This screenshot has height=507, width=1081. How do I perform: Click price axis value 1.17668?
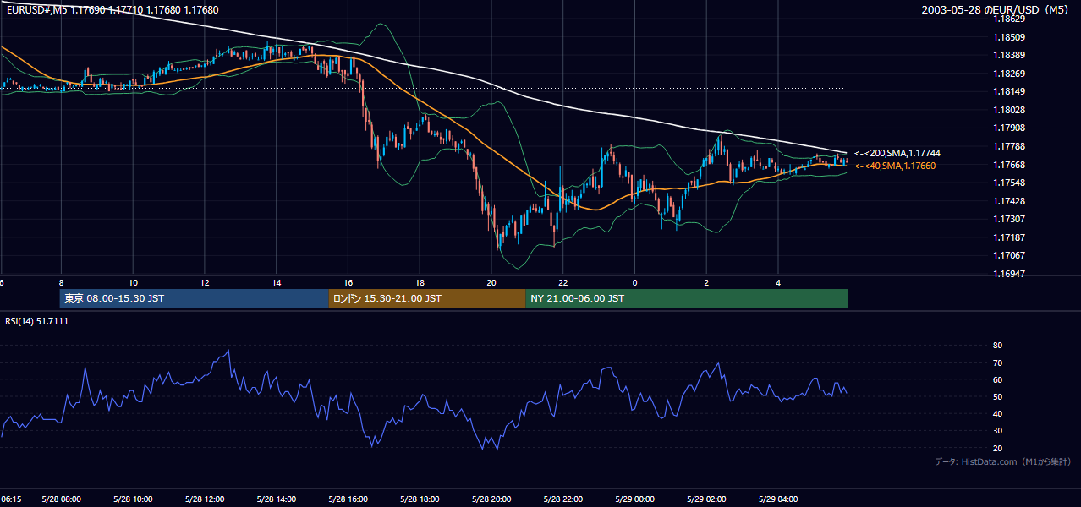(x=1009, y=165)
